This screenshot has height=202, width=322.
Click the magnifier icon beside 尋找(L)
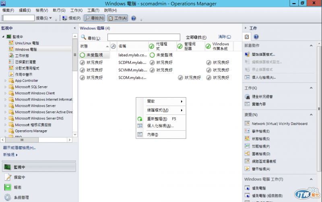tap(83, 37)
